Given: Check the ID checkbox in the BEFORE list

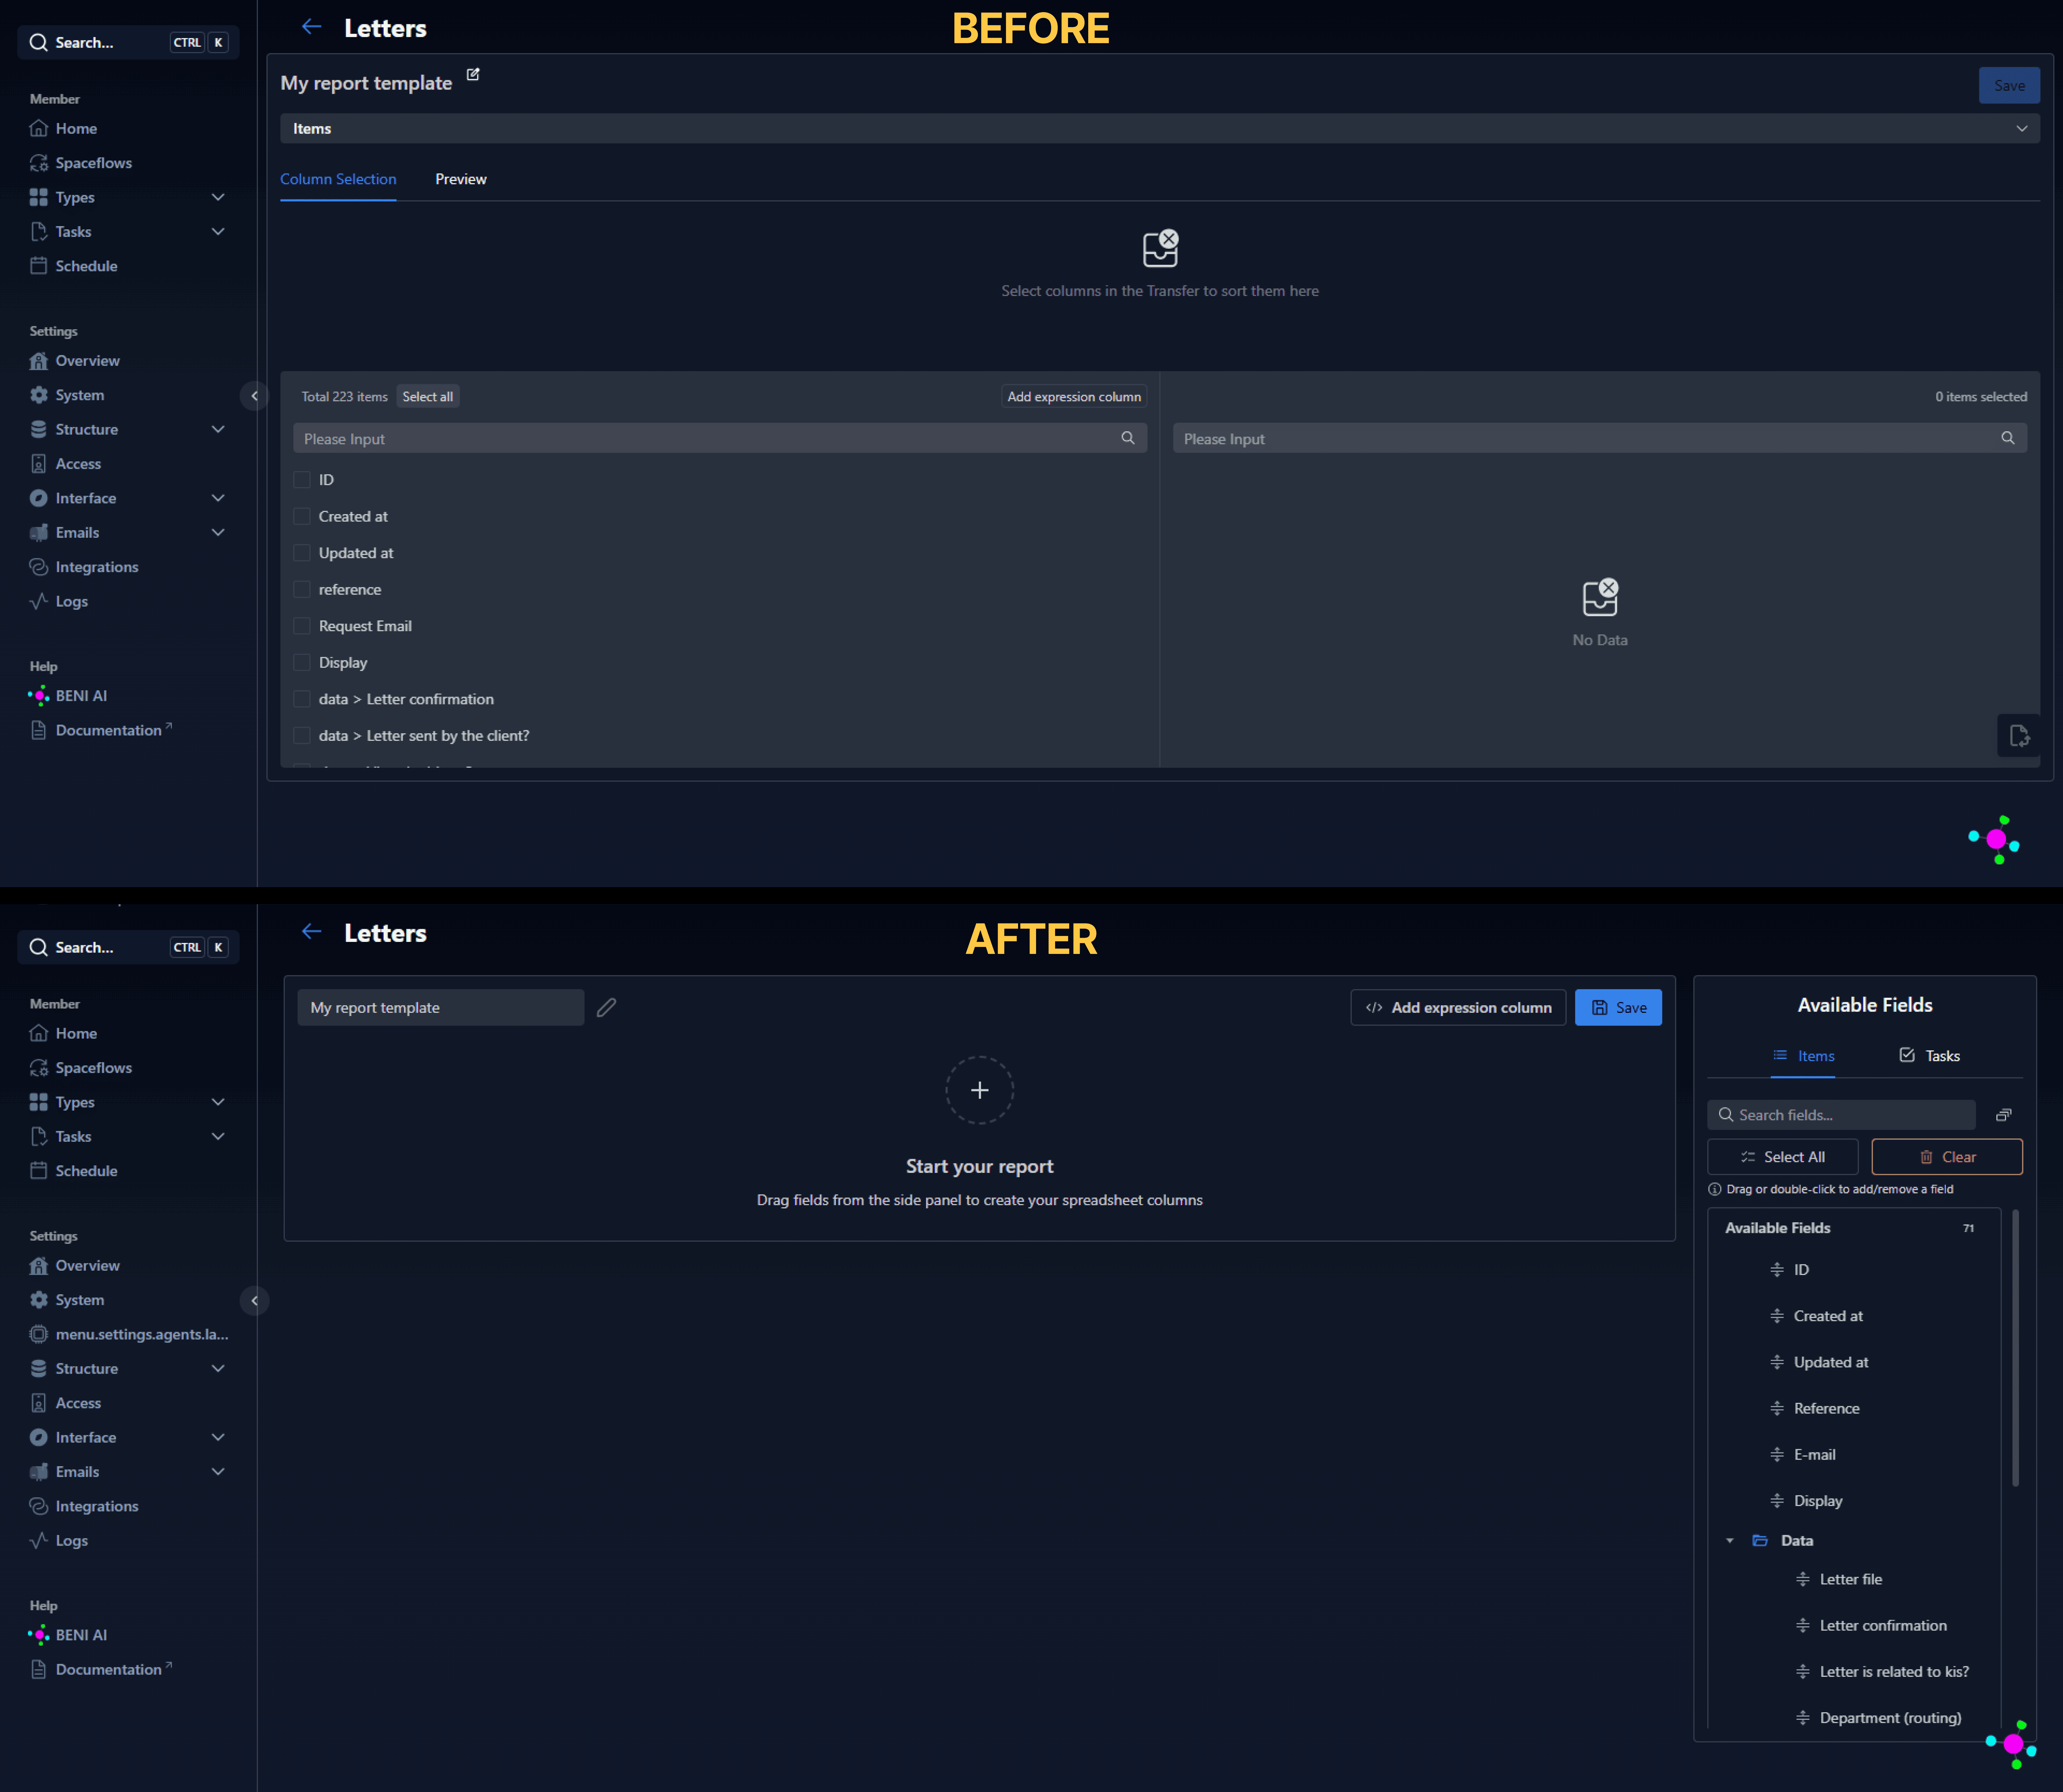Looking at the screenshot, I should coord(302,480).
